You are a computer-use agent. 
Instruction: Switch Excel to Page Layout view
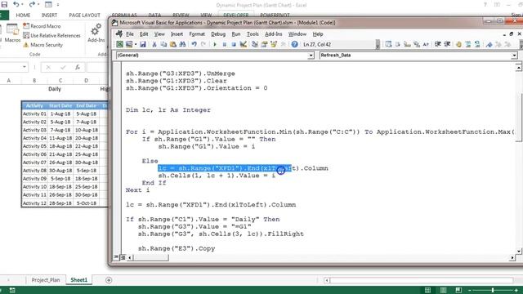point(443,290)
